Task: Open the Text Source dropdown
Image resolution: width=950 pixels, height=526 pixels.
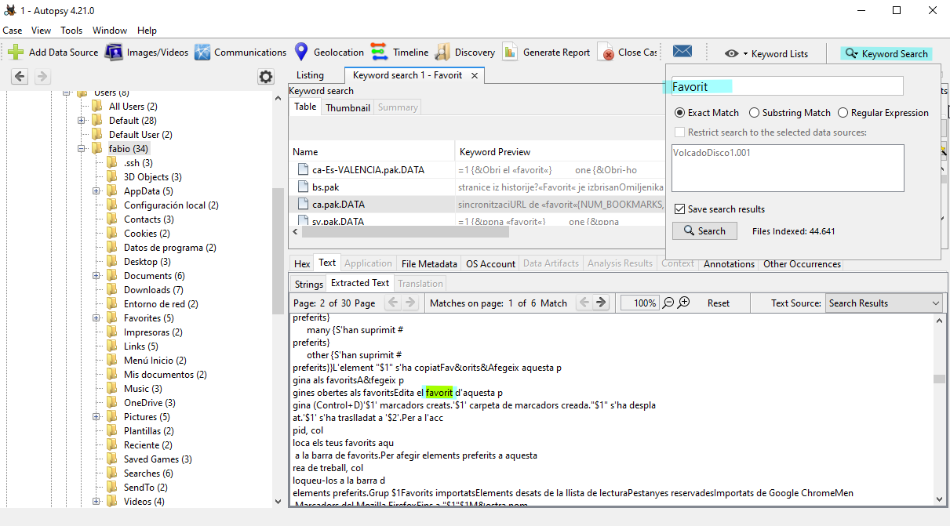Action: click(x=884, y=303)
